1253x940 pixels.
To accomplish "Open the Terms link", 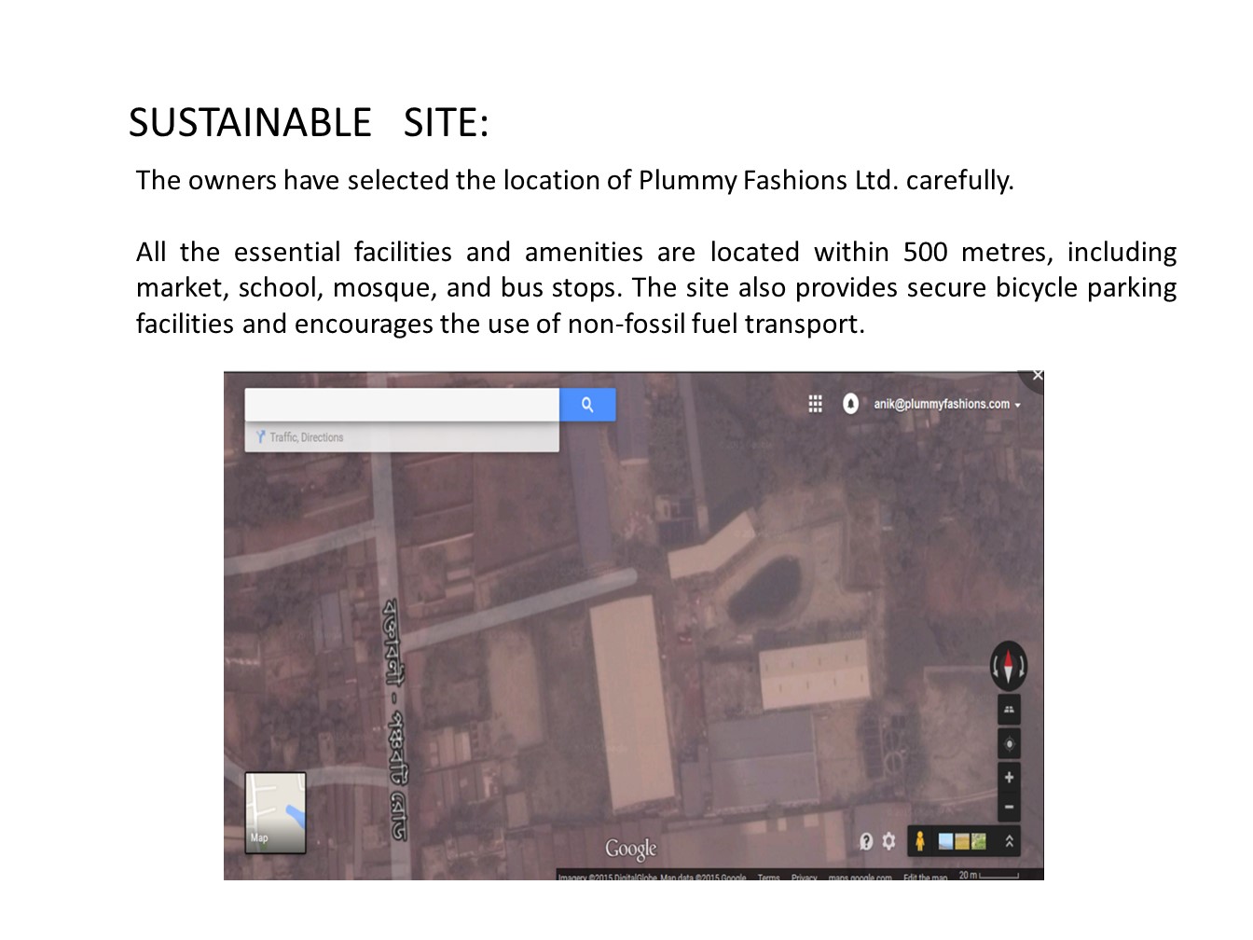I will coord(767,878).
